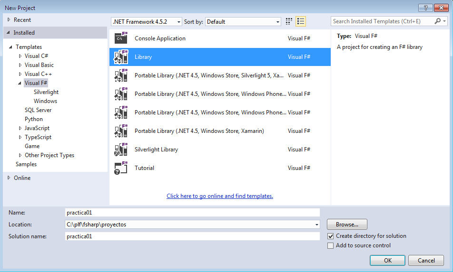
Task: Switch to small icons view
Action: click(289, 21)
